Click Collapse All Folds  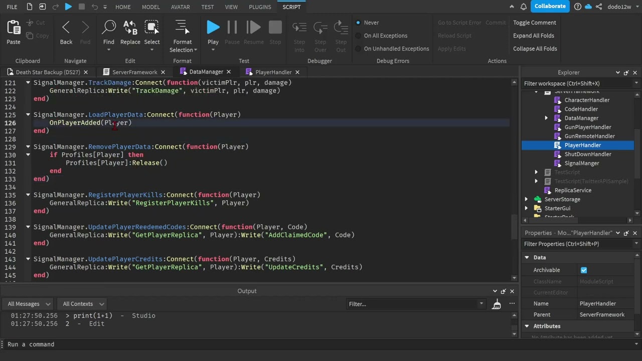tap(535, 49)
